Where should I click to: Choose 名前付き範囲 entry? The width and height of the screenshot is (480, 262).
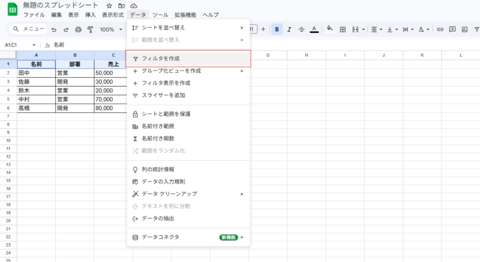click(188, 126)
